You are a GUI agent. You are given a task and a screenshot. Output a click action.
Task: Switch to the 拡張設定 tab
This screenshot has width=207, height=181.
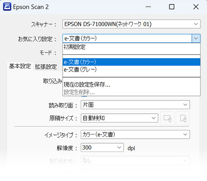click(46, 67)
